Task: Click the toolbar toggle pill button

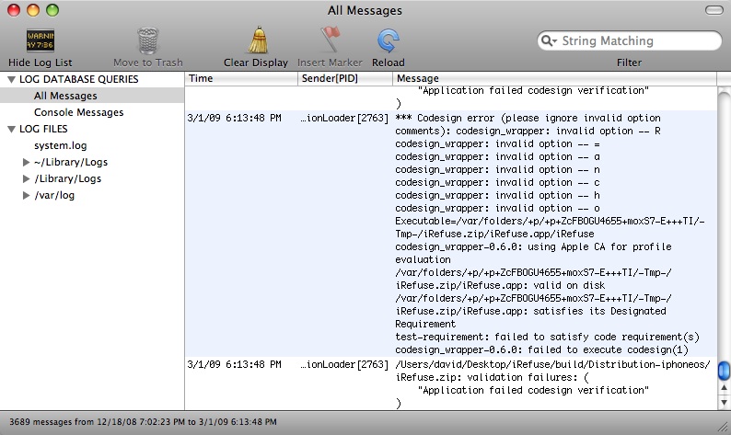Action: pyautogui.click(x=714, y=10)
